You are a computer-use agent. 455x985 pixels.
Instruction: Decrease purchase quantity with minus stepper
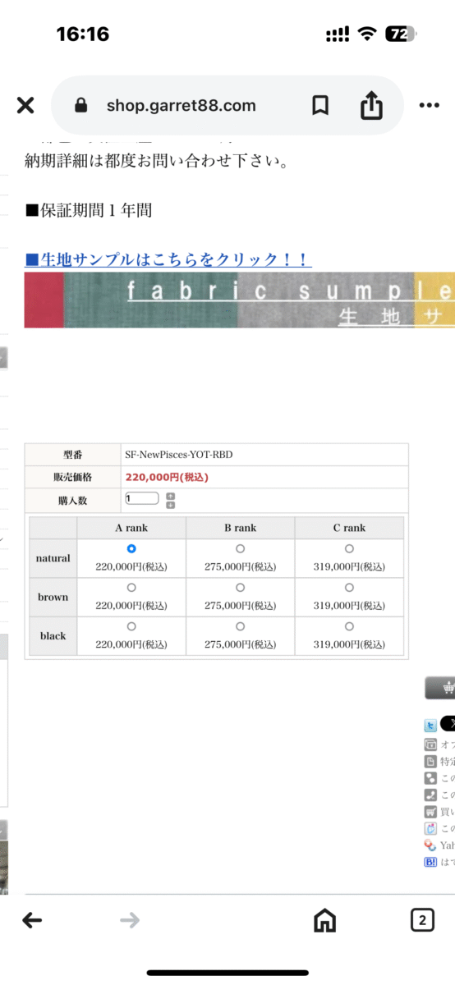(x=170, y=505)
